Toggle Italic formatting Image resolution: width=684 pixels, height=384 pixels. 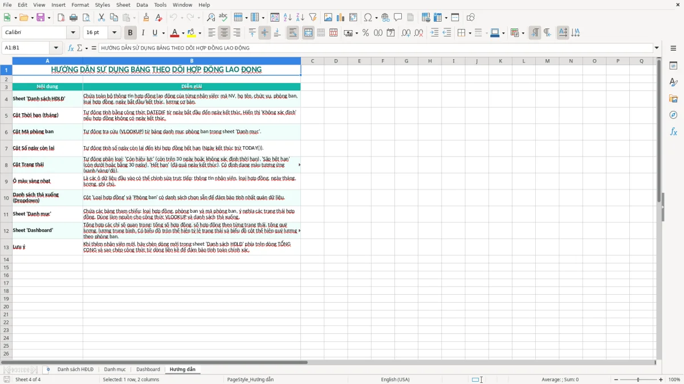click(142, 33)
